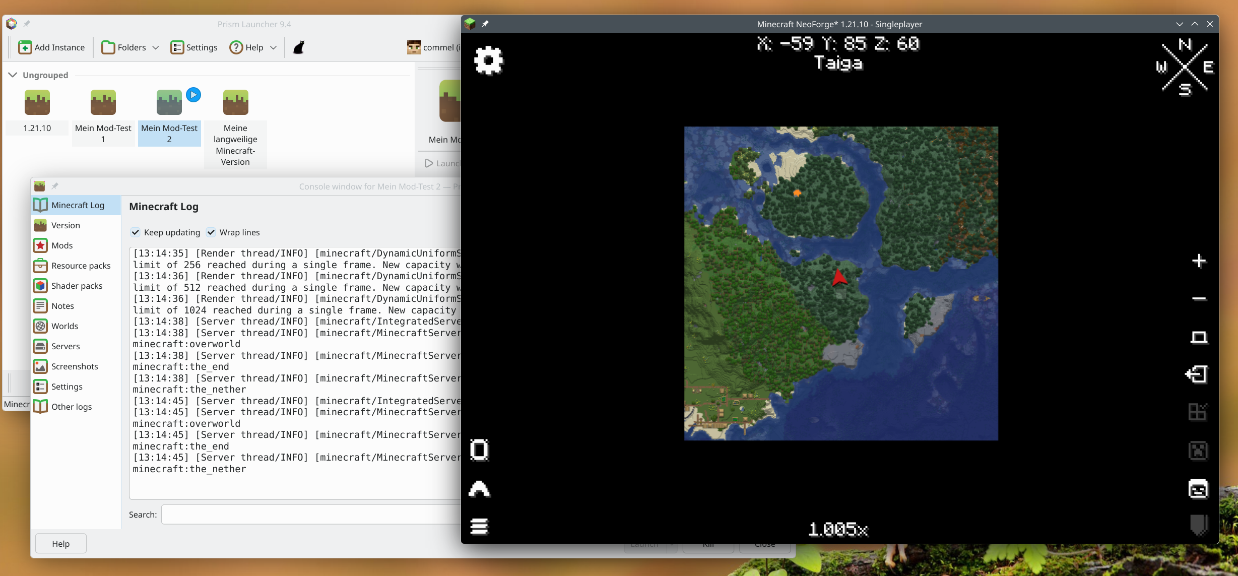Screen dimensions: 1238x576
Task: Open the Mods page in sidebar
Action: pyautogui.click(x=62, y=245)
